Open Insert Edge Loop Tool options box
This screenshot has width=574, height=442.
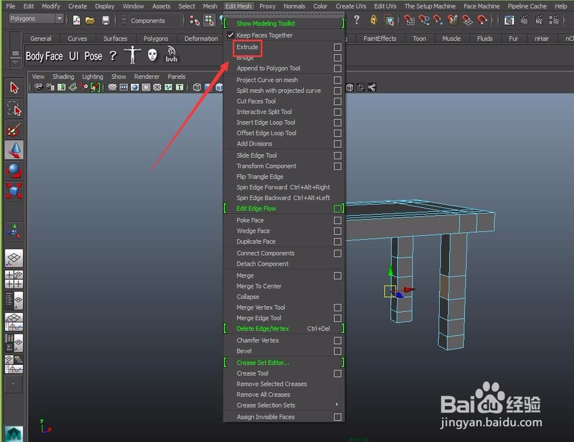338,123
